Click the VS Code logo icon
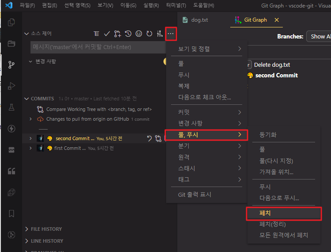 pos(9,5)
